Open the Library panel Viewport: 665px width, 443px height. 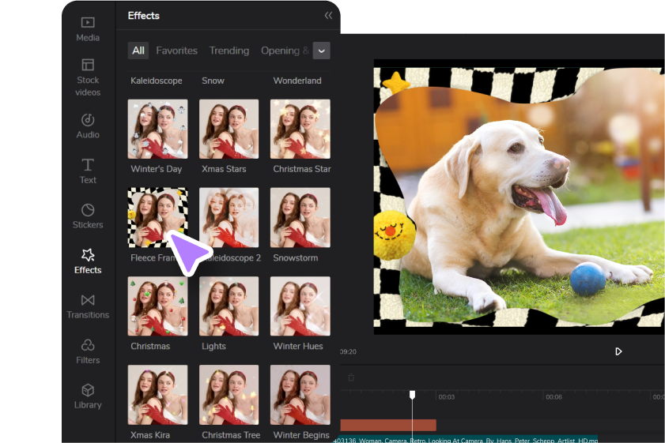tap(88, 396)
